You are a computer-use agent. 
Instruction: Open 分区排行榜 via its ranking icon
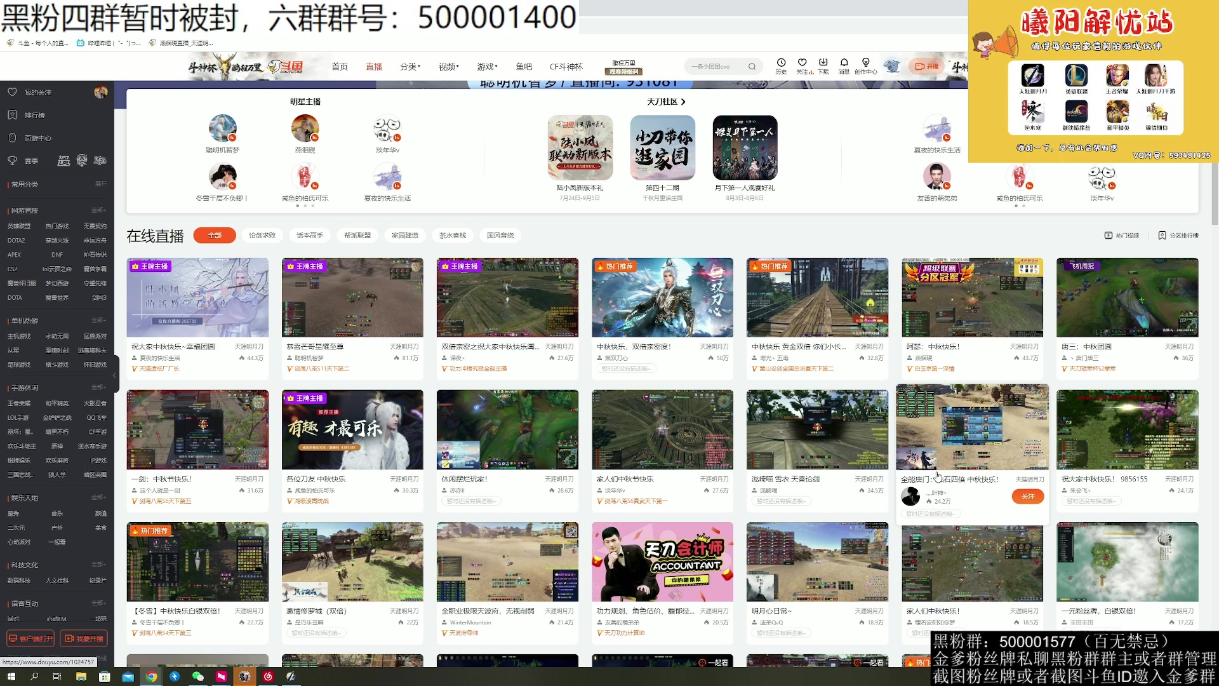1162,235
